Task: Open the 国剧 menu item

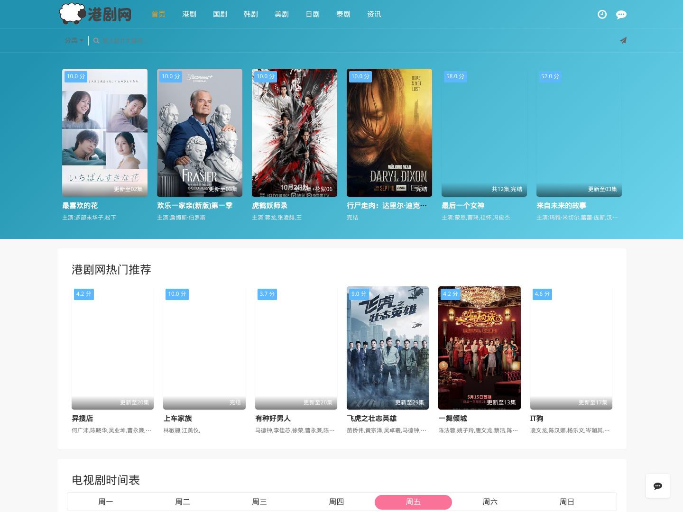Action: point(220,14)
